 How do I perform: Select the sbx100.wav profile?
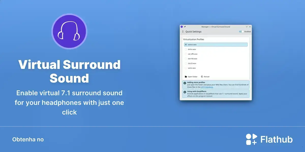(216, 59)
